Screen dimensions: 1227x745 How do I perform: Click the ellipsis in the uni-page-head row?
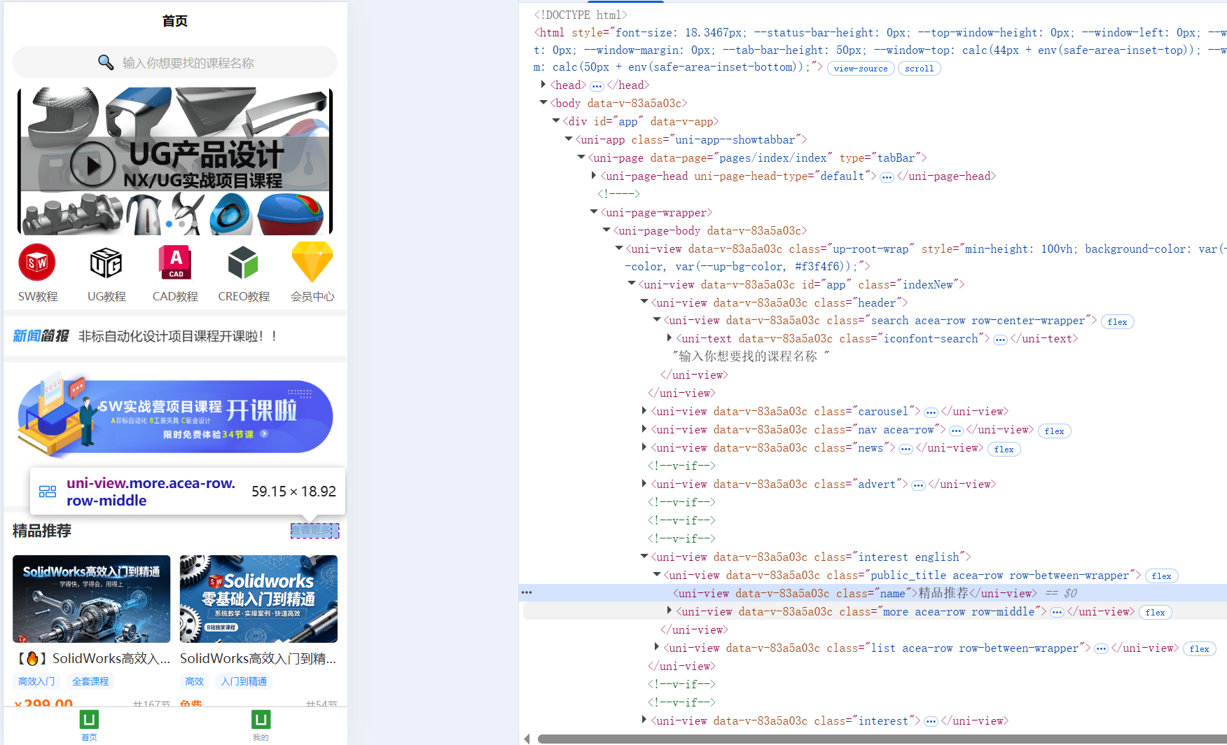(887, 177)
